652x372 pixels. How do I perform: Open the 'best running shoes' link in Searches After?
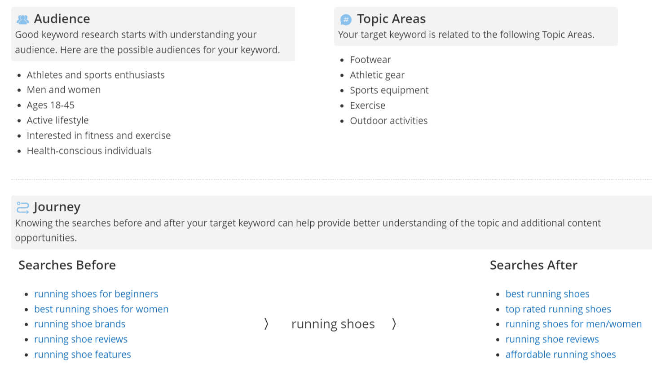point(547,294)
